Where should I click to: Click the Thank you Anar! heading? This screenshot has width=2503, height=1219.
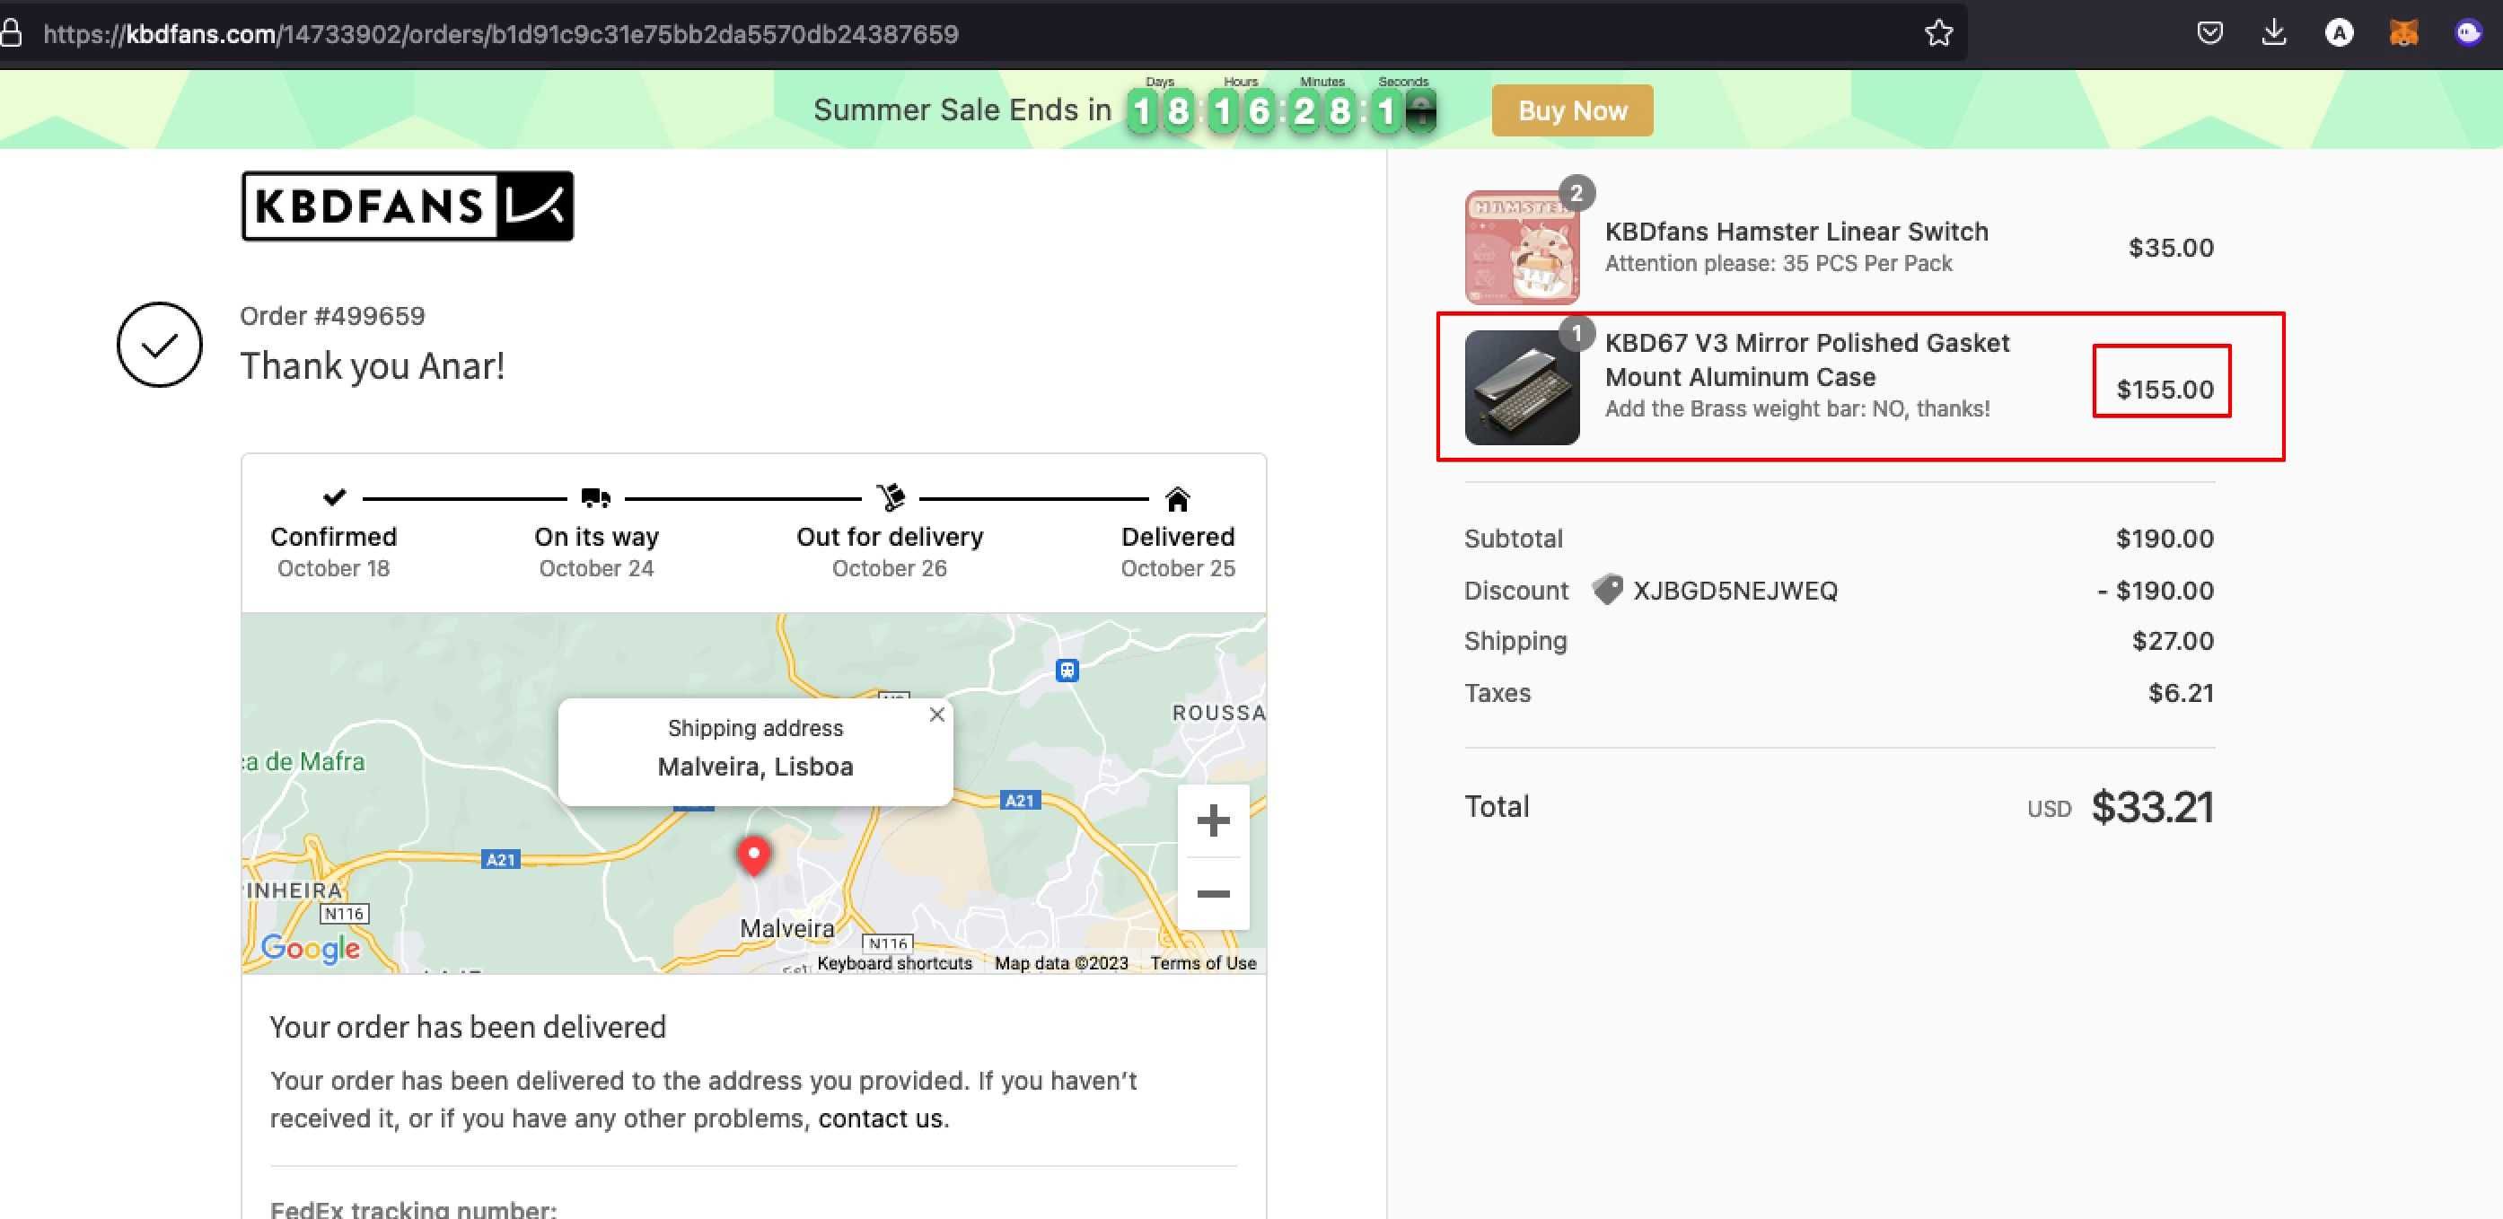click(373, 366)
